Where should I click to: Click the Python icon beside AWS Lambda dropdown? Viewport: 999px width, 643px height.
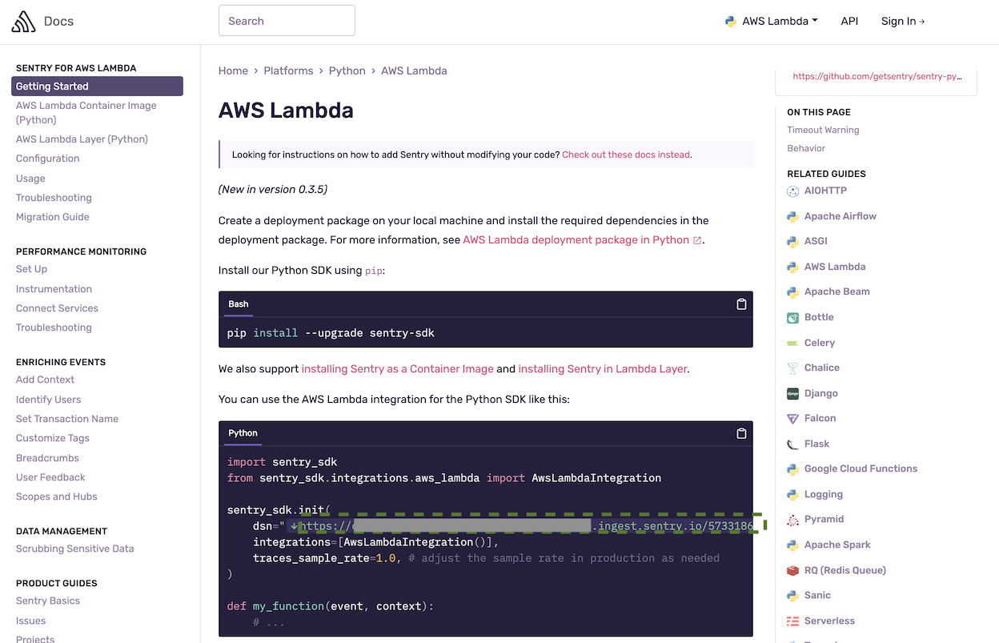(x=731, y=22)
